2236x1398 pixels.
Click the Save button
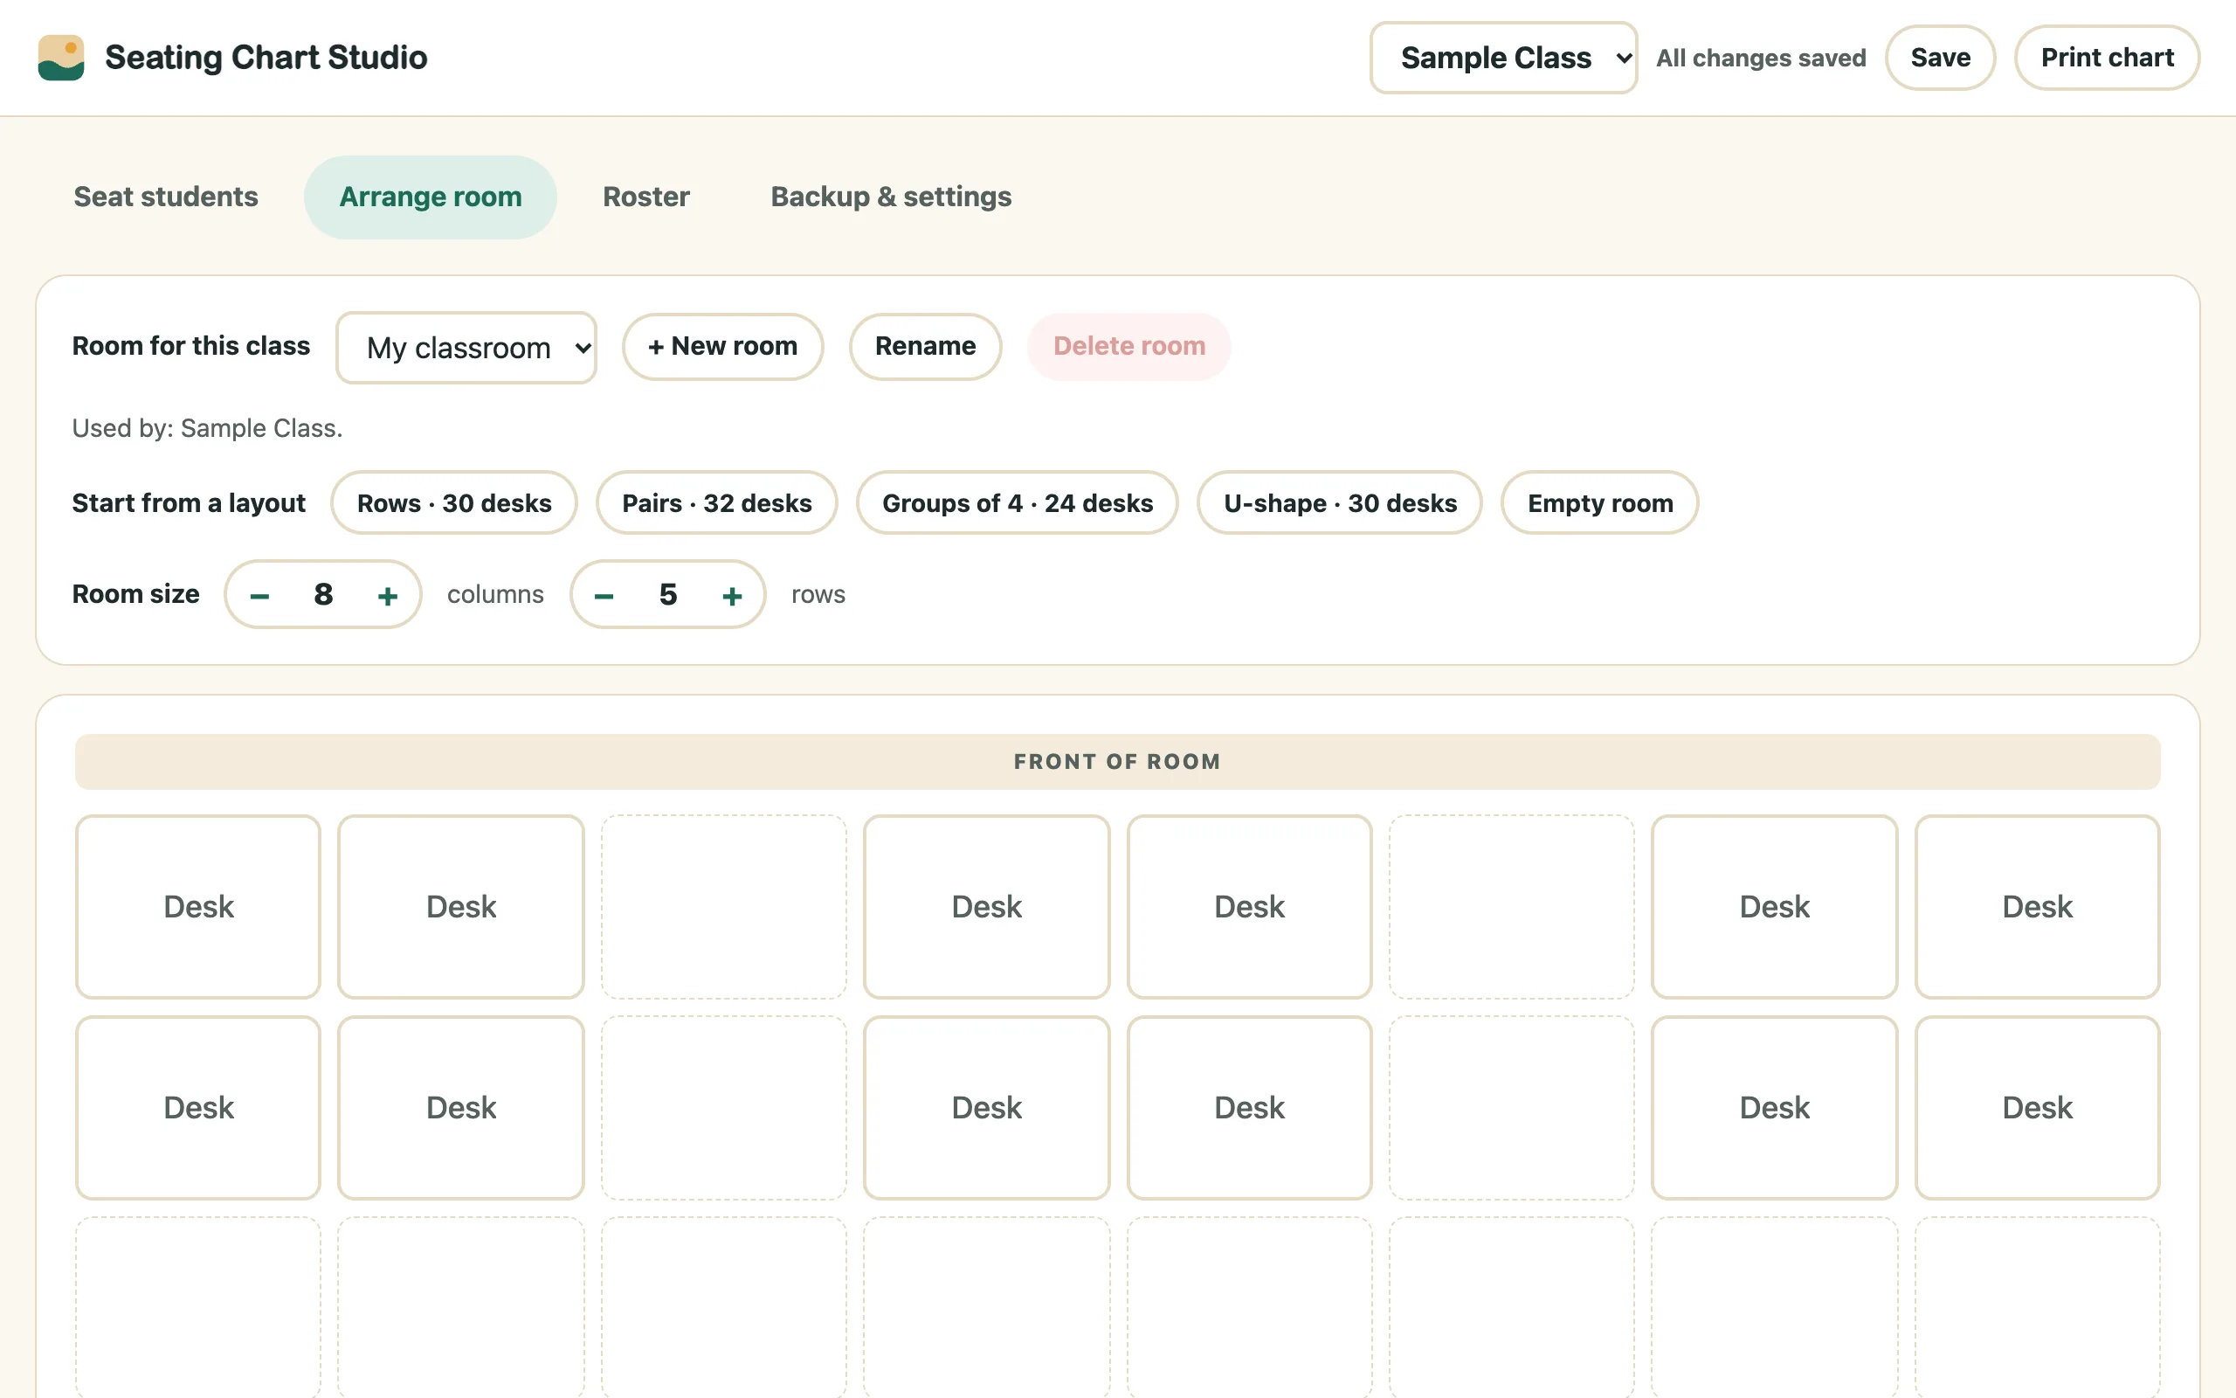point(1940,58)
